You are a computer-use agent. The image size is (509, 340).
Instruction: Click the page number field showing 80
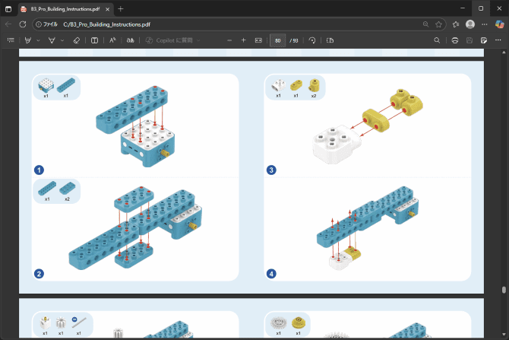coord(278,40)
